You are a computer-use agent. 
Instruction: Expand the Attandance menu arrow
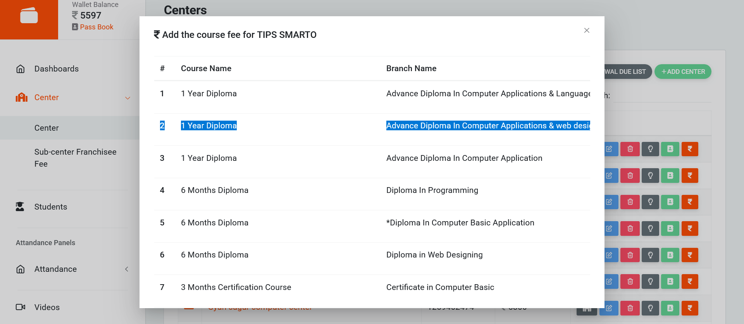click(127, 269)
